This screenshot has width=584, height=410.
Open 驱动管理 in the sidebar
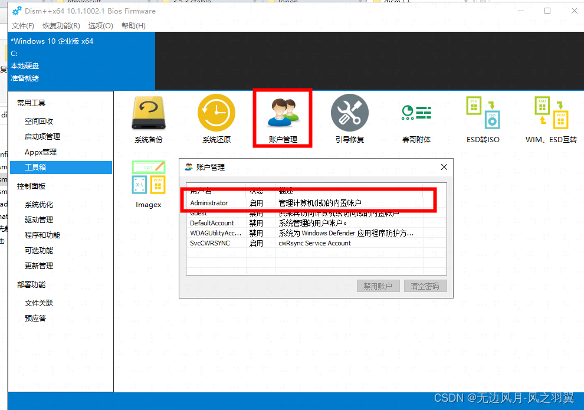39,219
